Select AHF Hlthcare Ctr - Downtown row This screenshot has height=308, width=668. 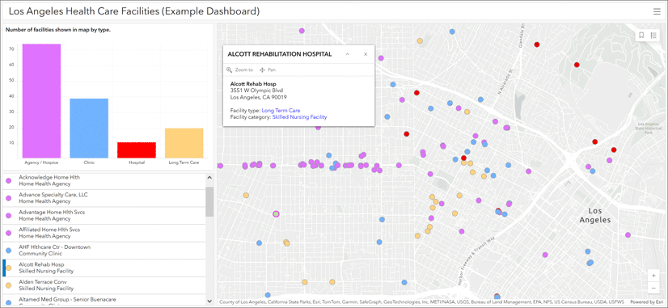(104, 251)
